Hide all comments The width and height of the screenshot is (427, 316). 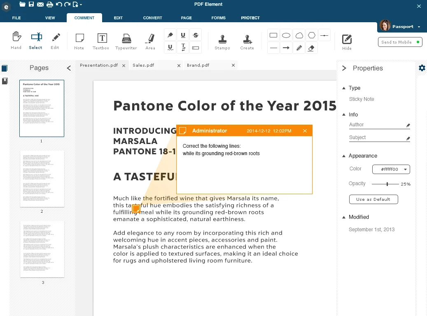click(347, 42)
